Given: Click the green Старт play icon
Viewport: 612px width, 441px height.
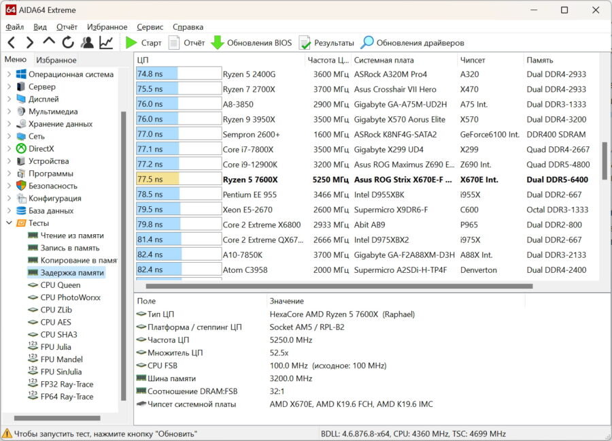Looking at the screenshot, I should click(x=131, y=43).
